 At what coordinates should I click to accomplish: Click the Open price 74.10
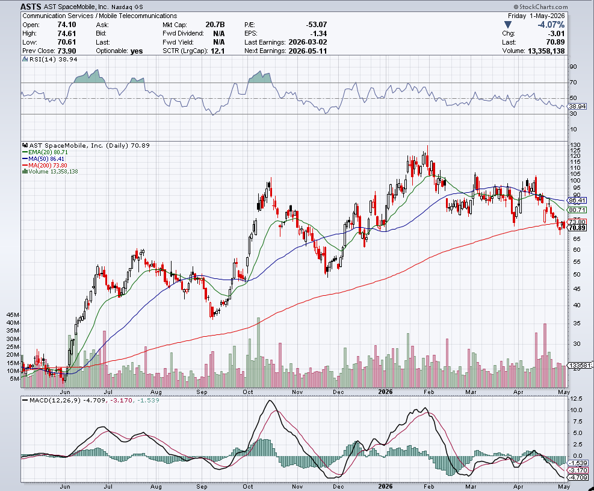click(x=67, y=25)
